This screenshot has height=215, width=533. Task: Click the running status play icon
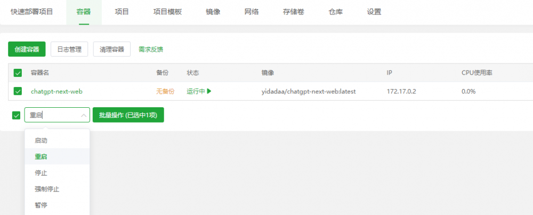[x=209, y=91]
